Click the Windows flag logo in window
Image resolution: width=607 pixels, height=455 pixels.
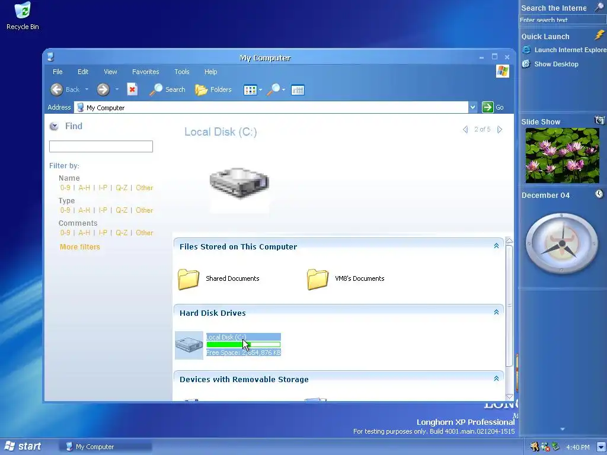503,71
